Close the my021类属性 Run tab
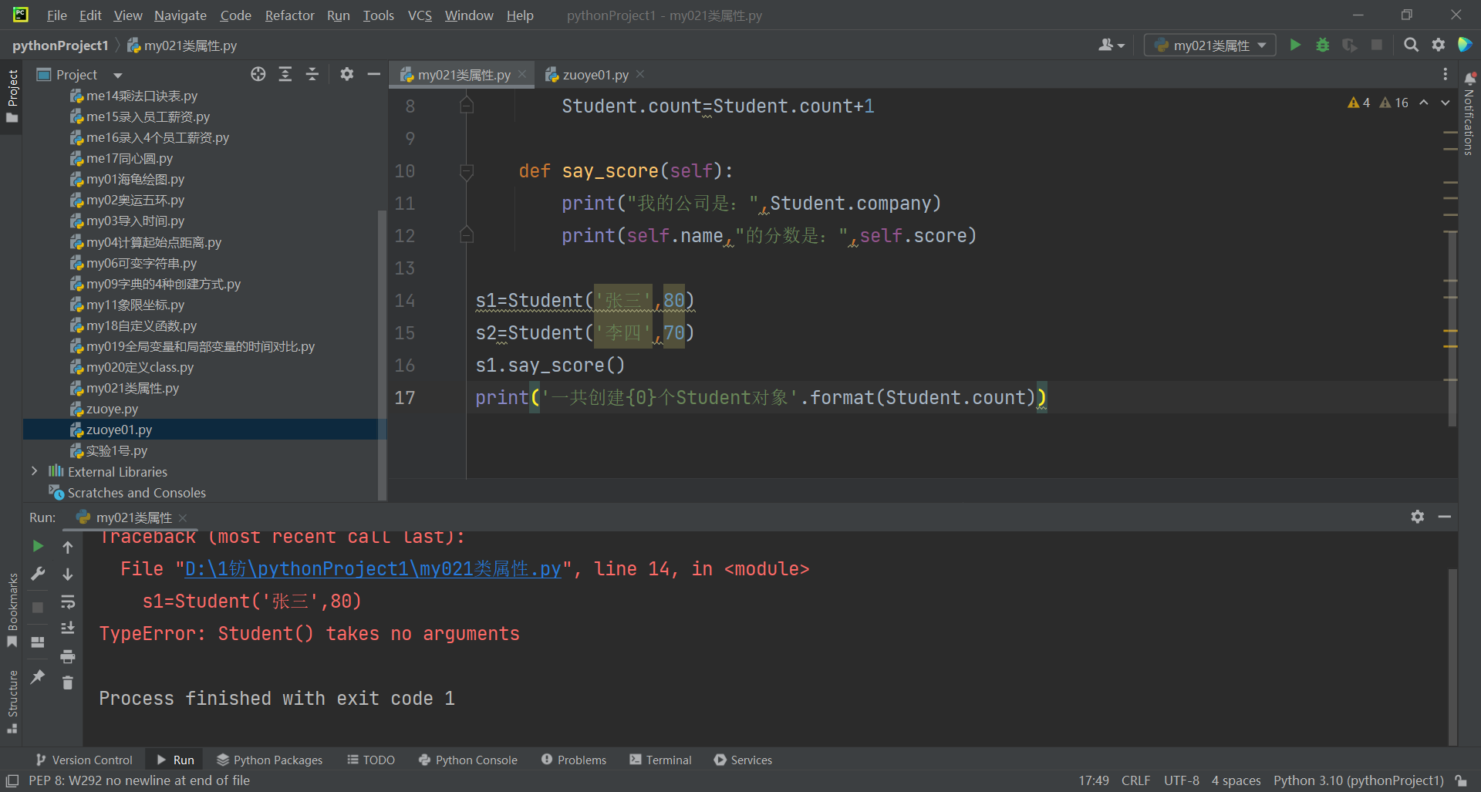1481x792 pixels. (183, 517)
